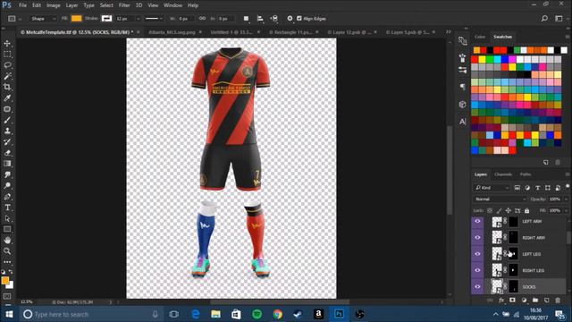
Task: Select the Zoom magnifier tool
Action: (x=7, y=251)
